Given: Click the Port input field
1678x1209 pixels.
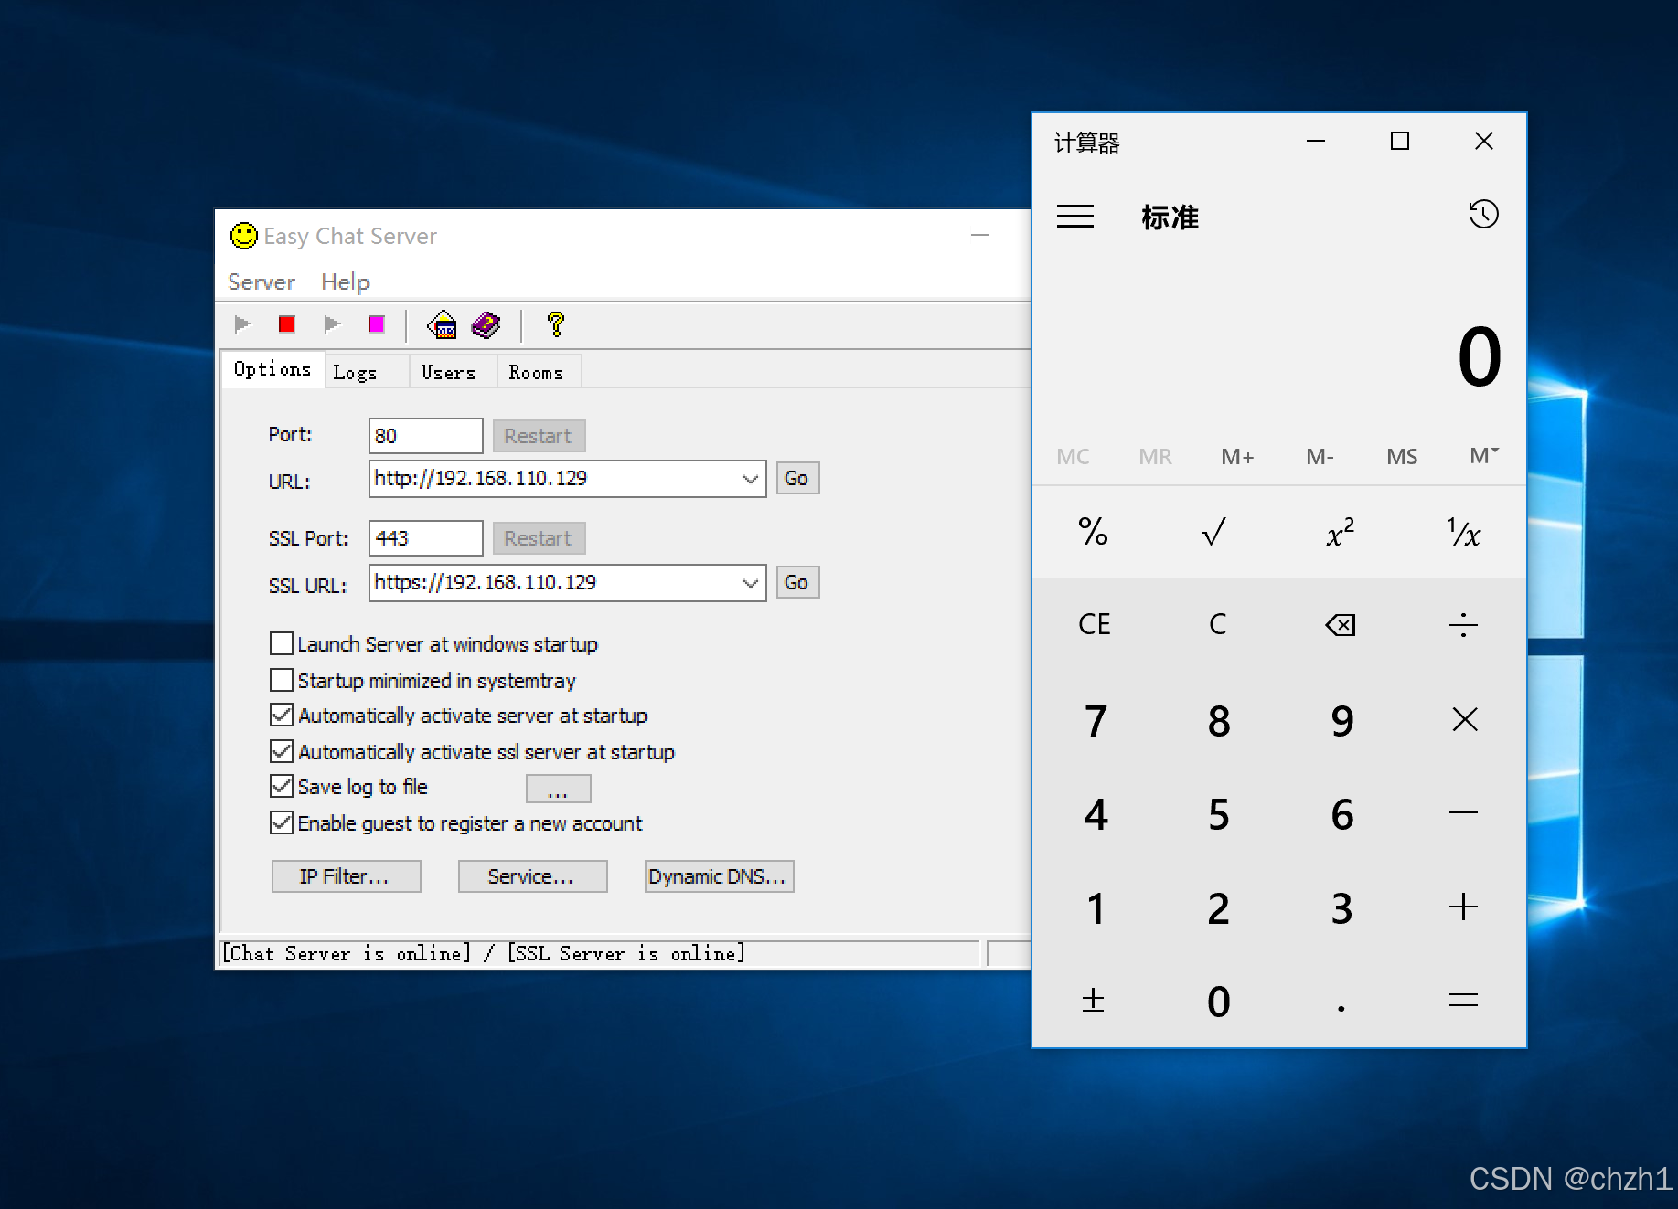Looking at the screenshot, I should [425, 436].
